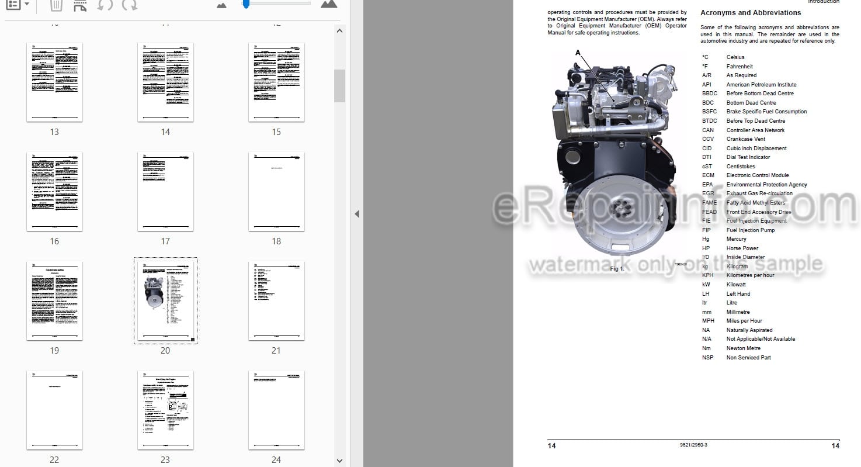This screenshot has height=467, width=861.
Task: Click the 'Fig 1.' caption
Action: [x=617, y=269]
